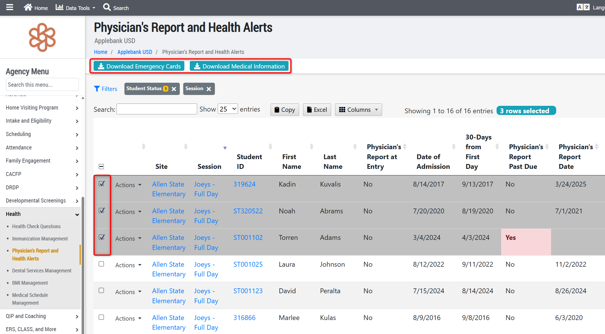Click the Language translate icon
Viewport: 605px width, 334px height.
click(583, 7)
